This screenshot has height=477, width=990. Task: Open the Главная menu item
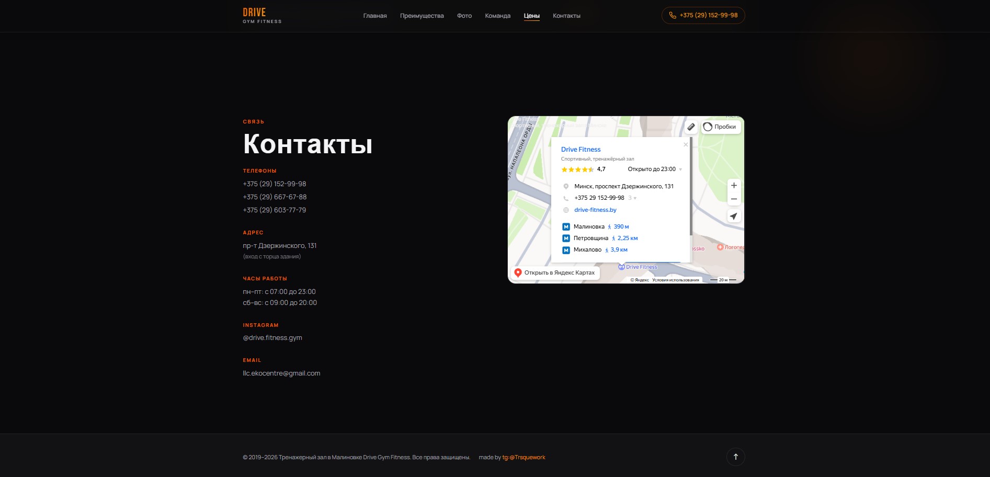pos(375,16)
